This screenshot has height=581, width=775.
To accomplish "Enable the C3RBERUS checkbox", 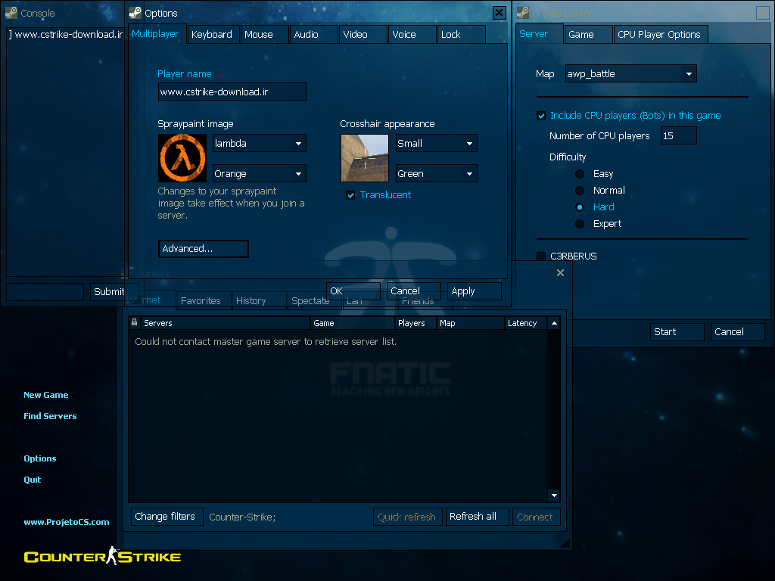I will [x=541, y=256].
